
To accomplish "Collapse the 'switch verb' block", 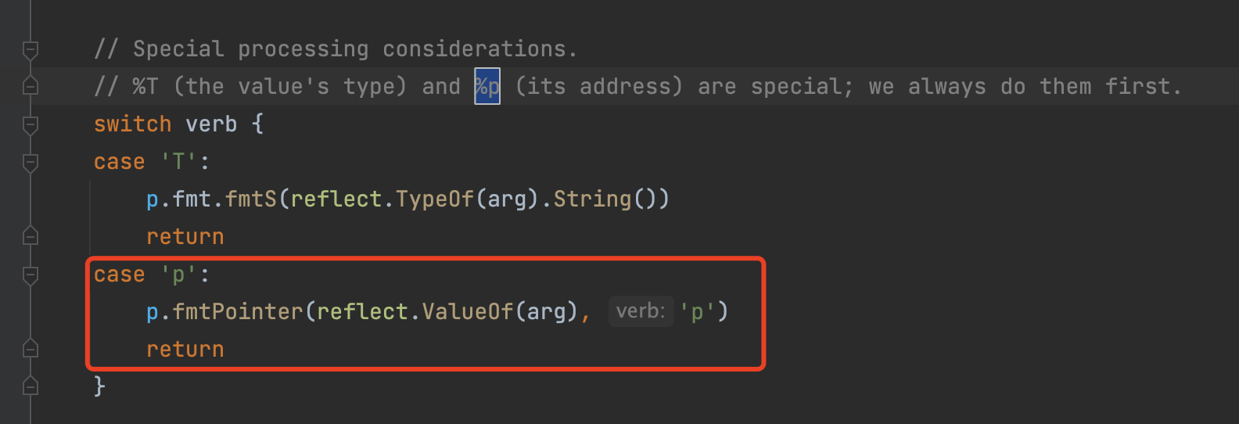I will [x=31, y=124].
